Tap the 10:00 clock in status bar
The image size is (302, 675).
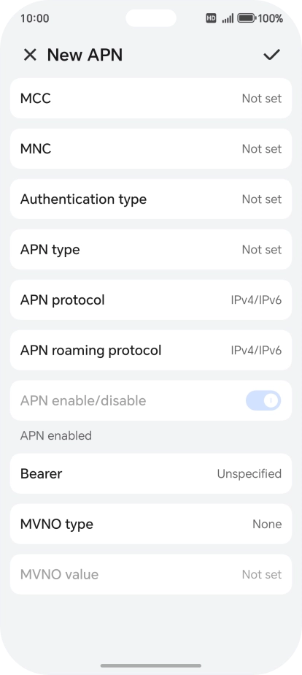(34, 18)
